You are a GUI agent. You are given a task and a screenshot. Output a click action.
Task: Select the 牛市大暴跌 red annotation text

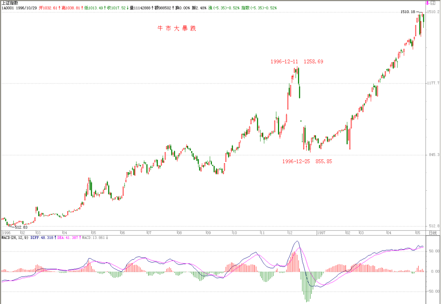(x=177, y=28)
